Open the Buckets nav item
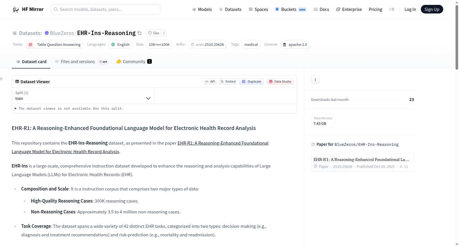 (x=291, y=9)
